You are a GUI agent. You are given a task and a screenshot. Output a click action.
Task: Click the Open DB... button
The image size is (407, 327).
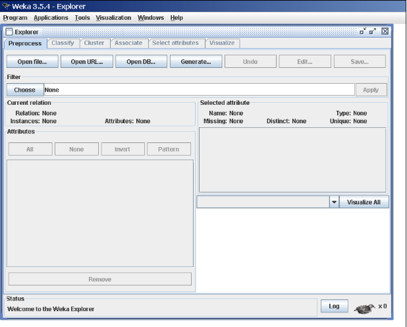141,61
